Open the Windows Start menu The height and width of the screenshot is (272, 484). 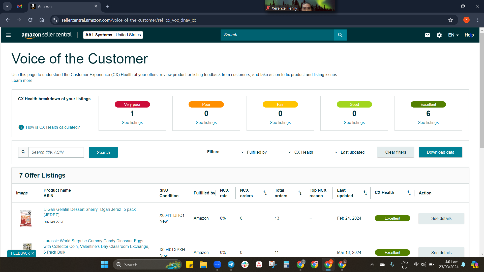[105, 264]
